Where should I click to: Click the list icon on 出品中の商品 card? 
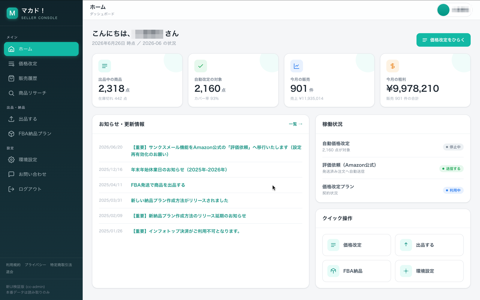(x=105, y=66)
